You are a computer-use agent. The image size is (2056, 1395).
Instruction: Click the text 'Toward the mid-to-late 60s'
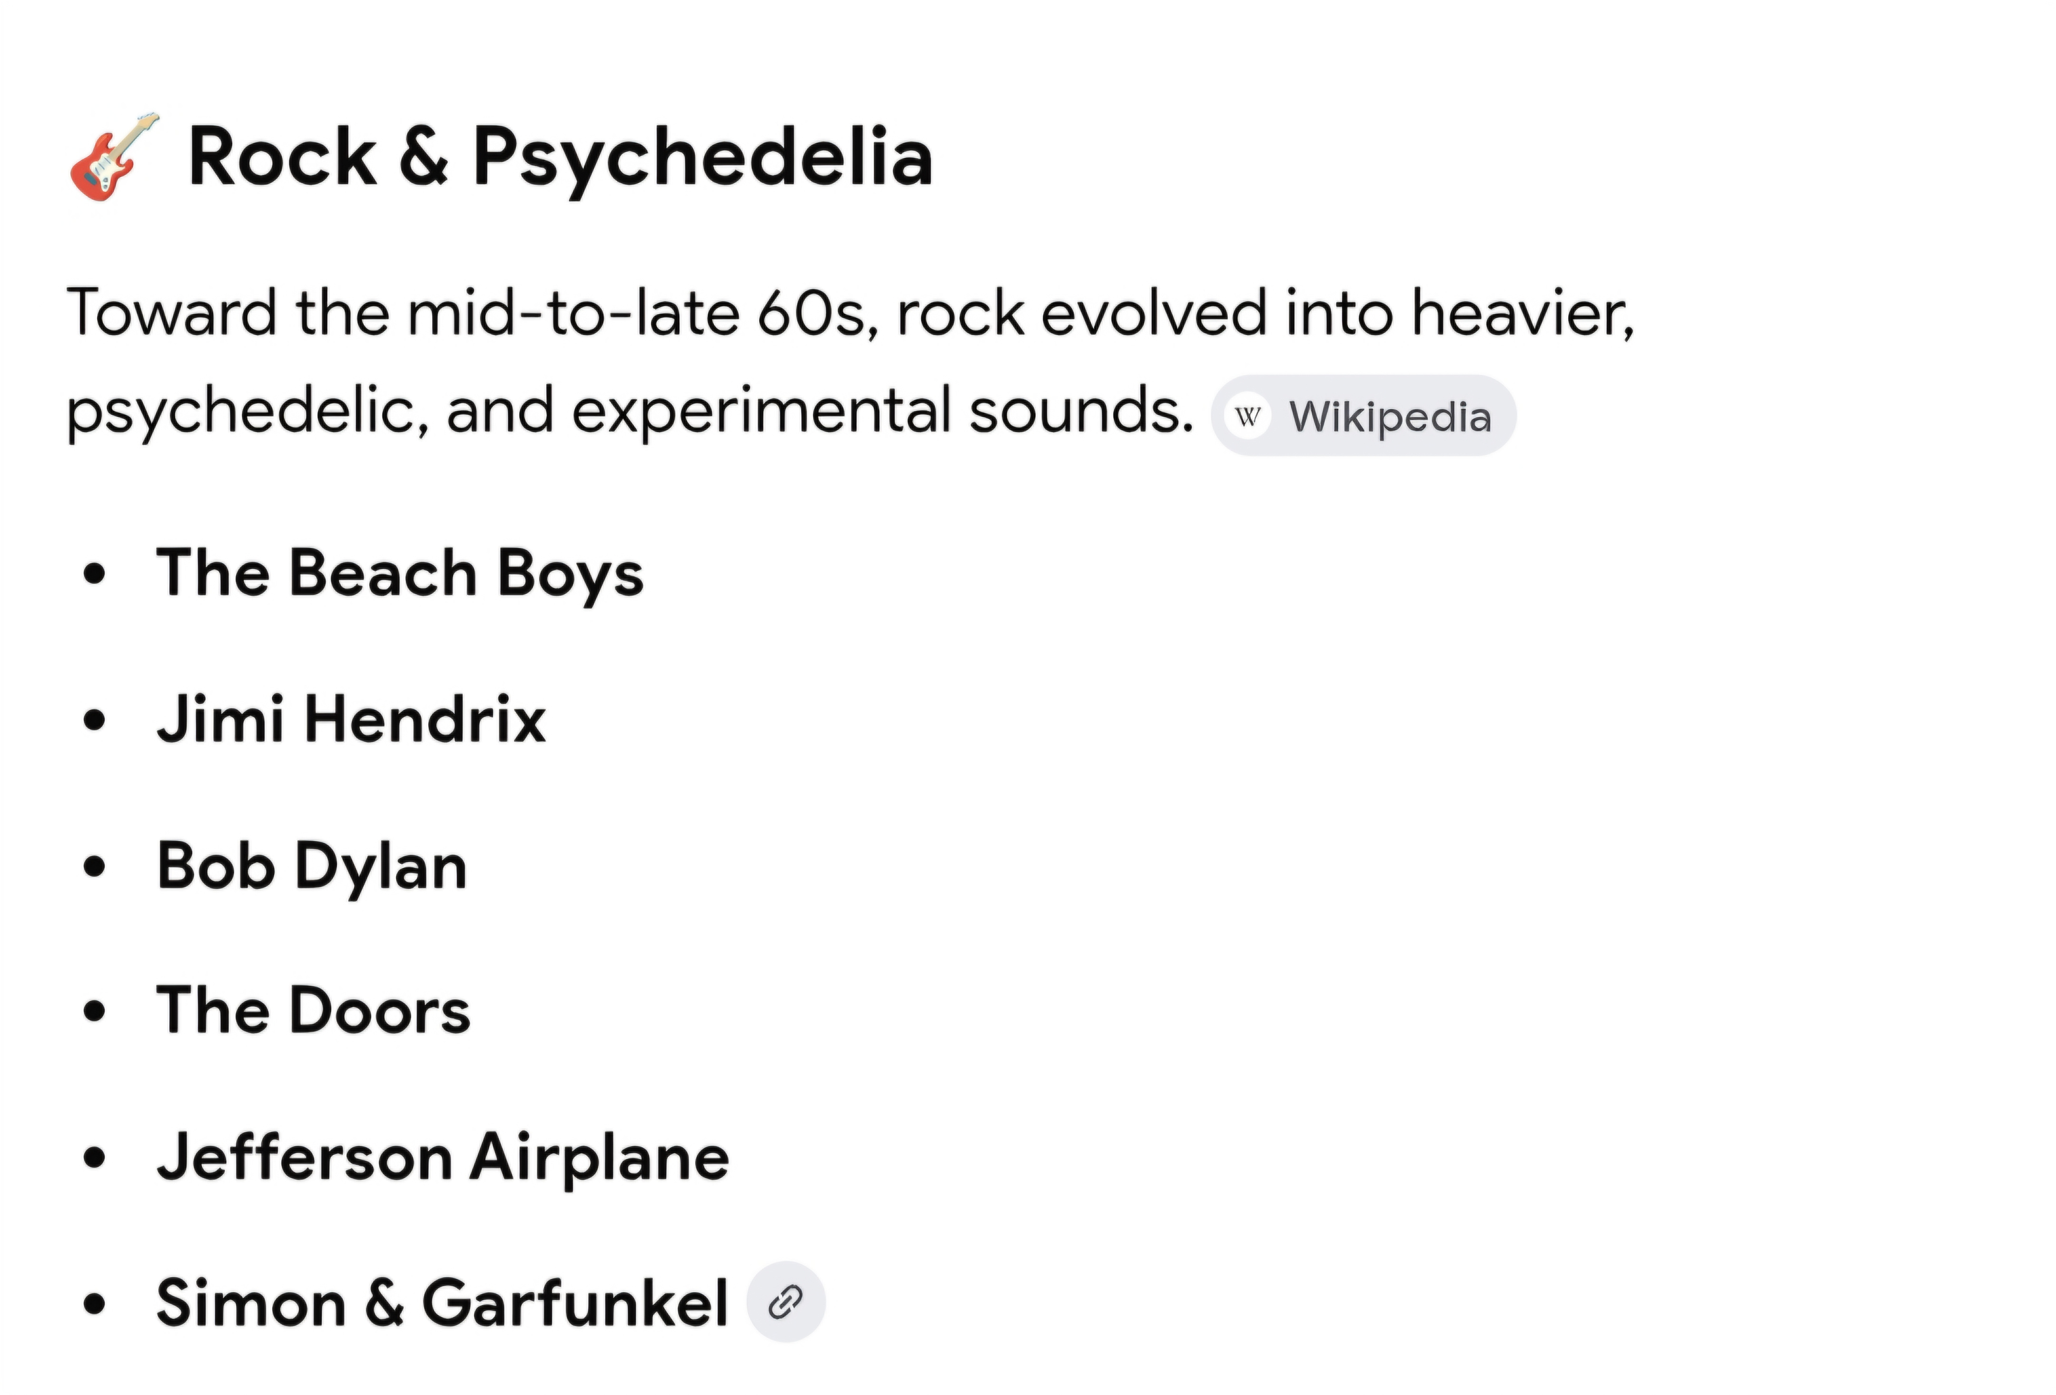point(473,313)
